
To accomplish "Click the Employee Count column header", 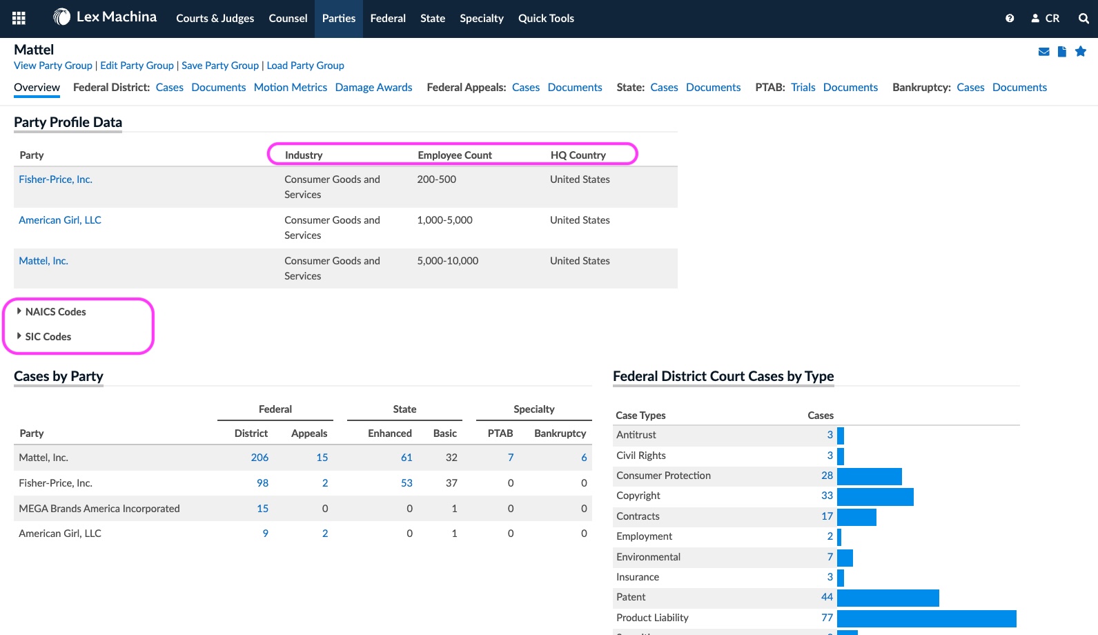I will (455, 155).
